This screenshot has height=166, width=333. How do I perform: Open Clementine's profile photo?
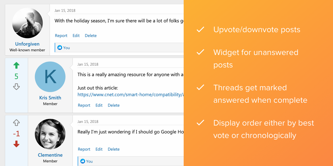coord(50,134)
